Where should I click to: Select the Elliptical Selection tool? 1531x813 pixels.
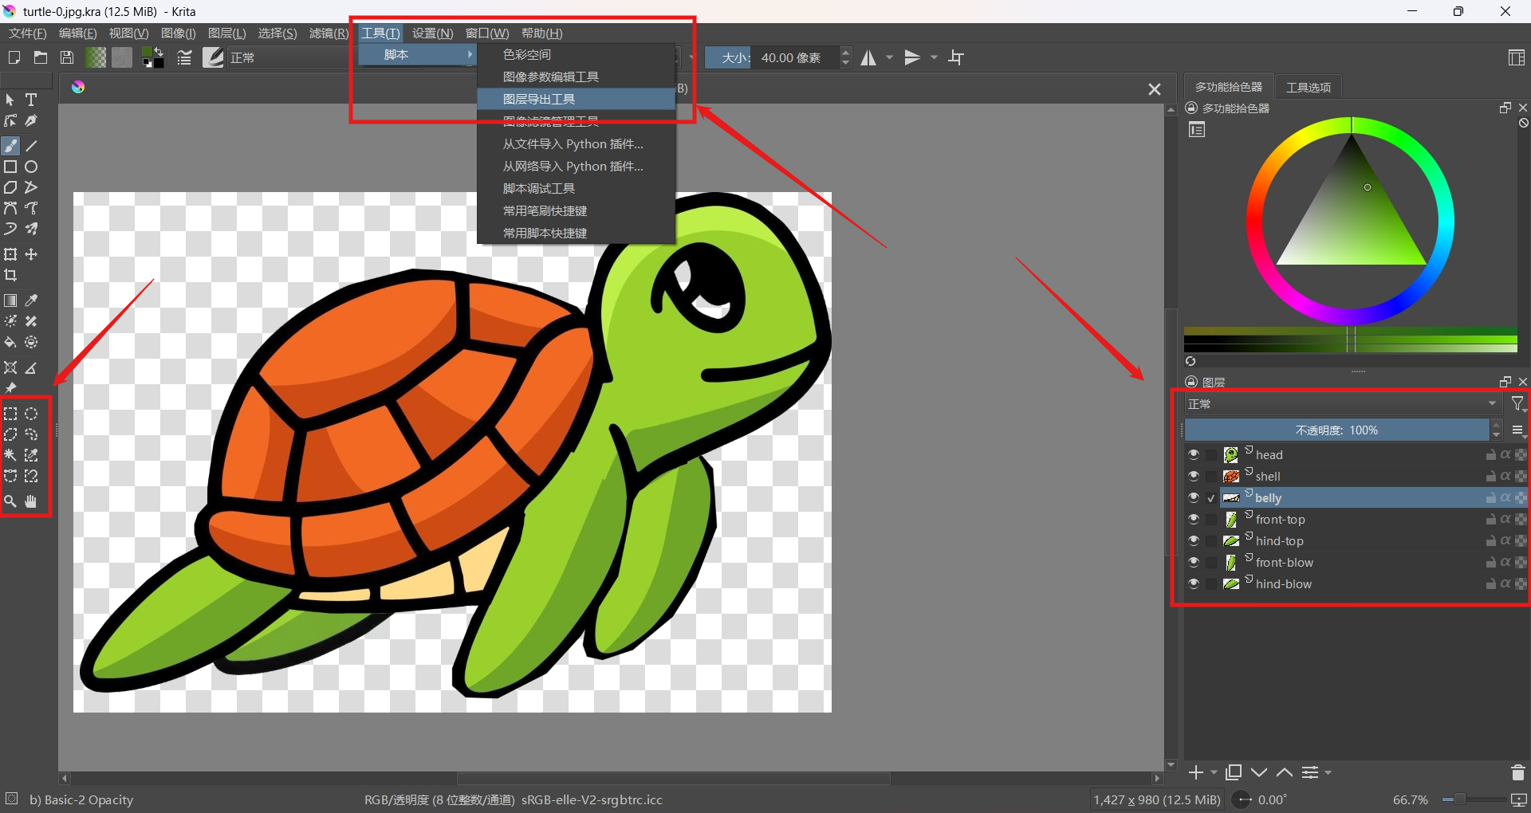click(x=31, y=414)
